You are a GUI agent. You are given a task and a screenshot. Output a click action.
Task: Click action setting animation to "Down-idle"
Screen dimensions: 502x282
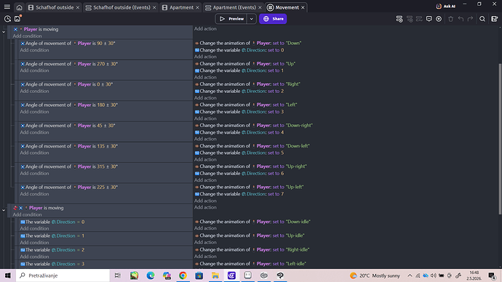click(x=252, y=222)
